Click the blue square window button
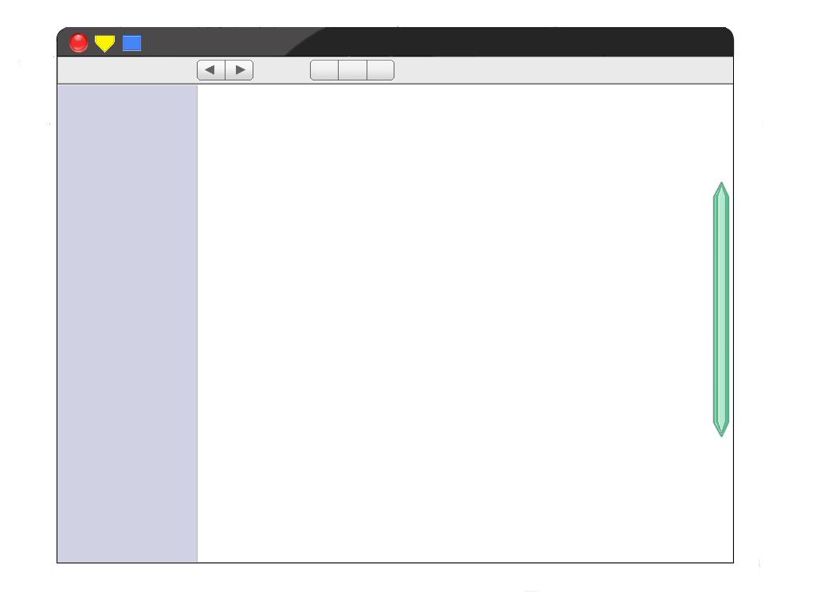 pyautogui.click(x=131, y=43)
